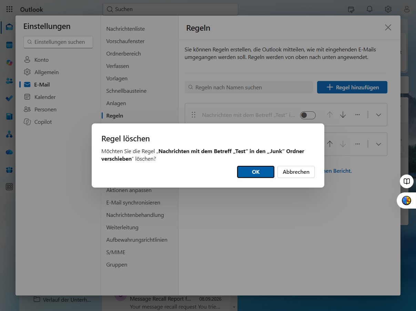
Task: Select Regeln settings page
Action: point(115,116)
